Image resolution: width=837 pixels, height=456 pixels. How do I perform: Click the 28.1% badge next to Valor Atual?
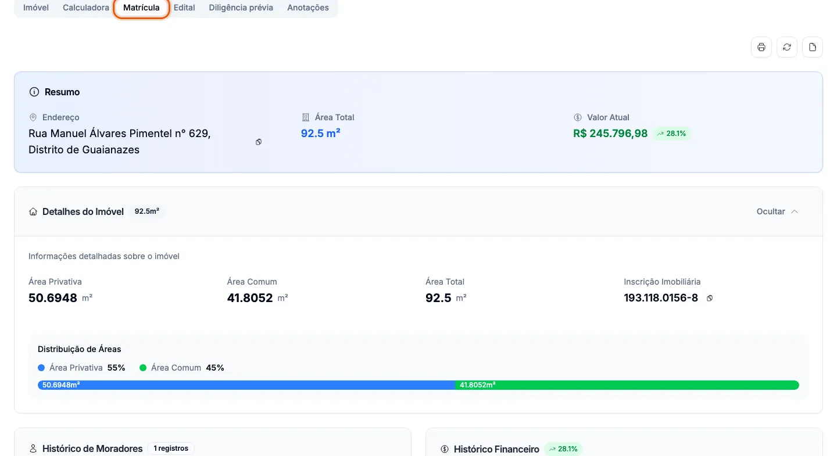pos(672,134)
